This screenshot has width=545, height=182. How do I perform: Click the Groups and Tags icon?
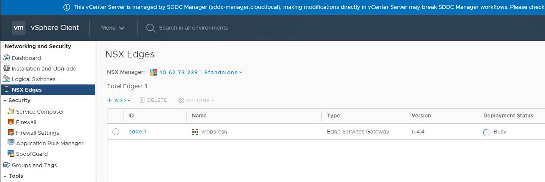click(x=6, y=165)
